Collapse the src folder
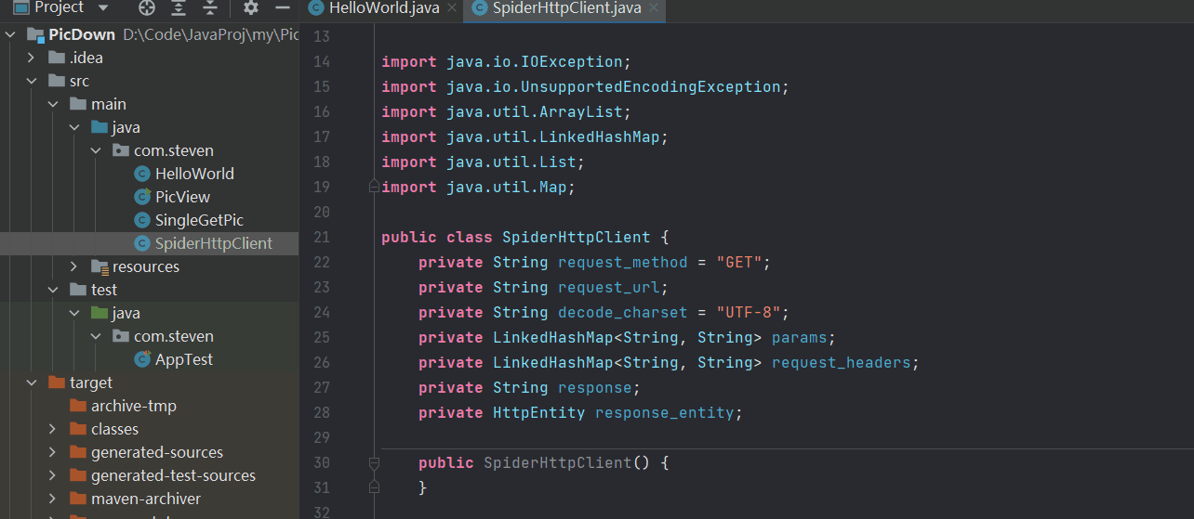 (32, 81)
